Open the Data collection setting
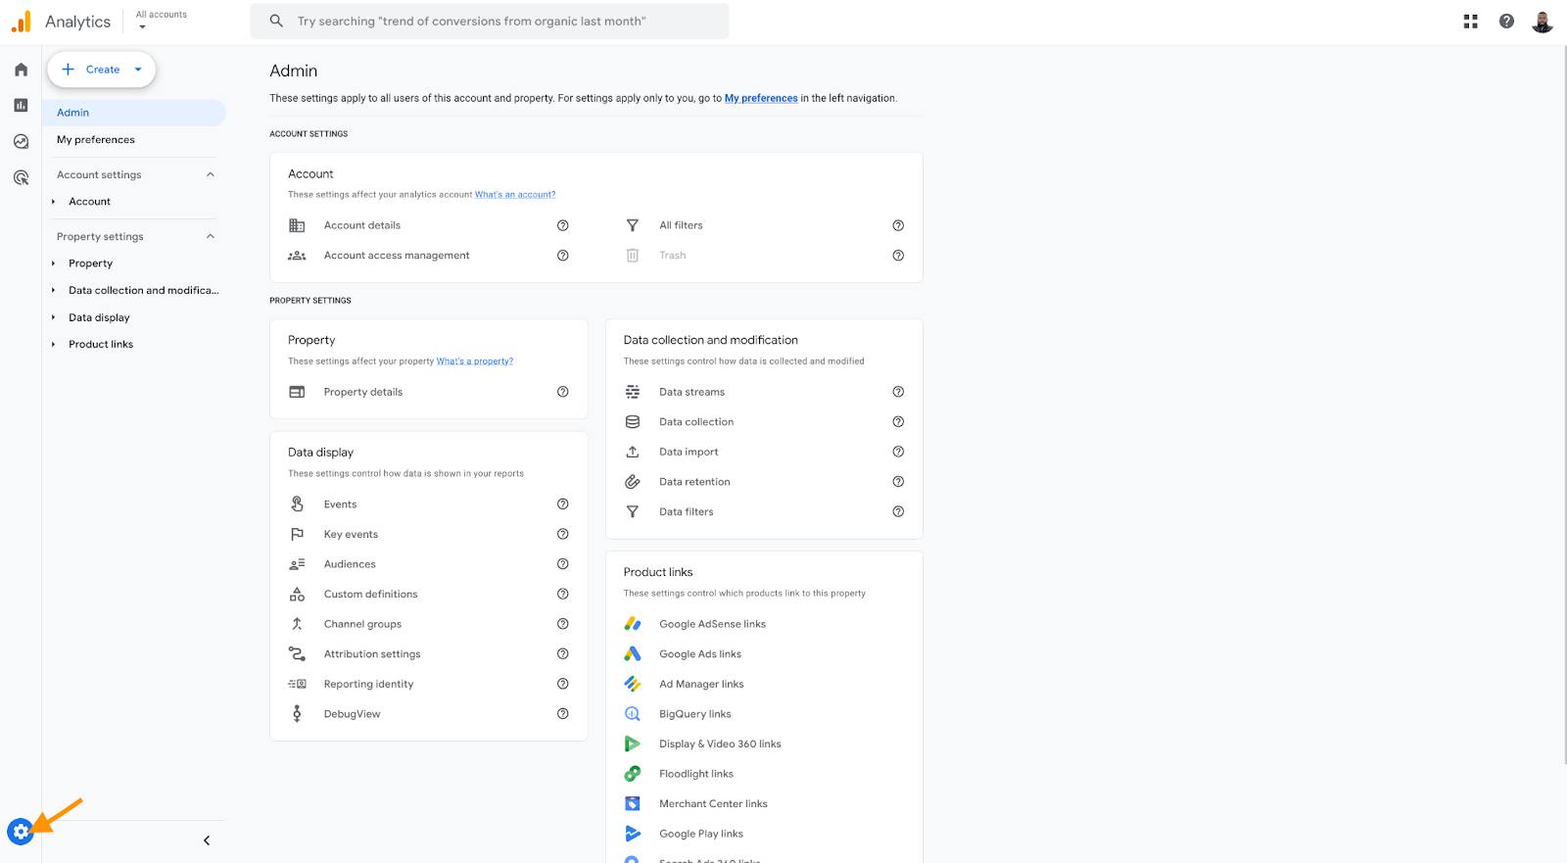 point(696,422)
